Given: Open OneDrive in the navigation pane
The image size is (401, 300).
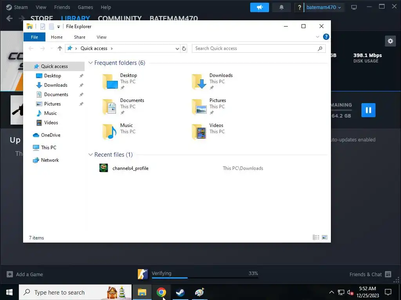Looking at the screenshot, I should point(51,135).
